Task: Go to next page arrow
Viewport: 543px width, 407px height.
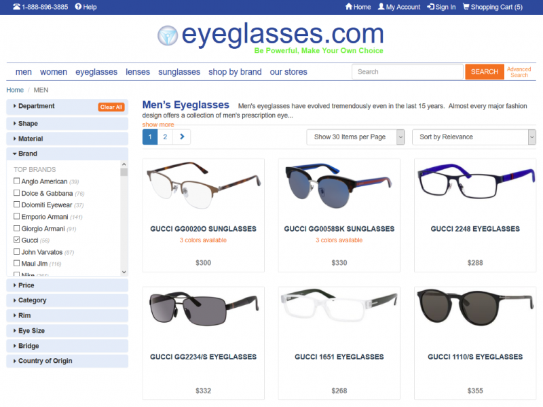Action: (182, 137)
